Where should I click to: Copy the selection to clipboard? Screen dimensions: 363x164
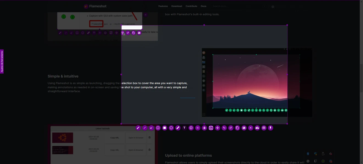[237, 128]
